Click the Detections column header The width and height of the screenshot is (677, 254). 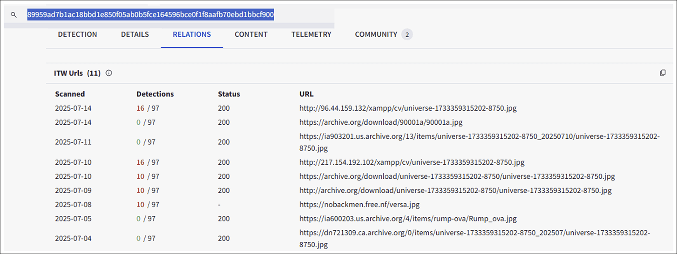point(155,94)
